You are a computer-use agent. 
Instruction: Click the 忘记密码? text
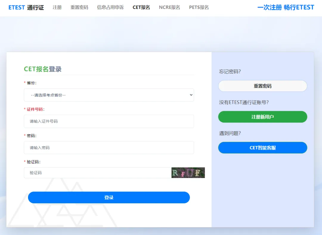coord(230,72)
